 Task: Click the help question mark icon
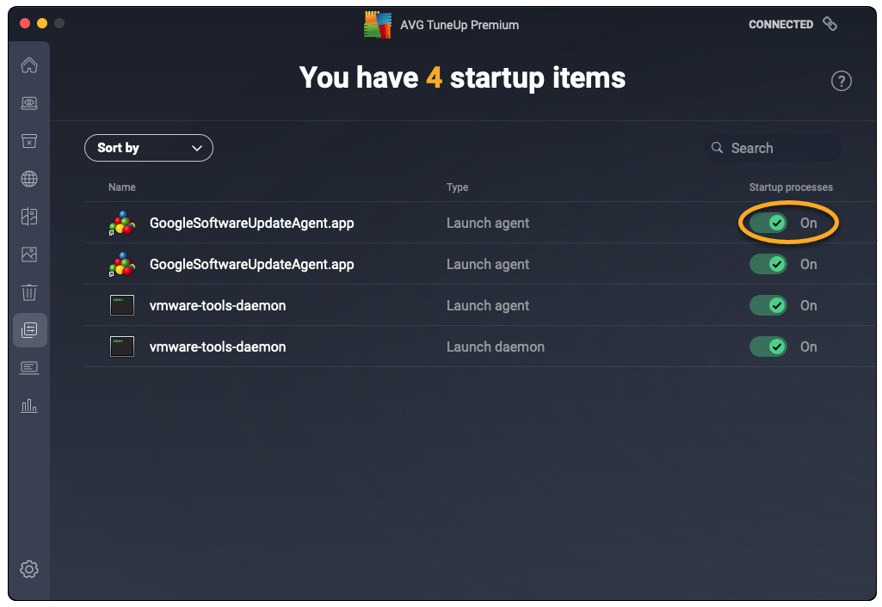point(841,81)
